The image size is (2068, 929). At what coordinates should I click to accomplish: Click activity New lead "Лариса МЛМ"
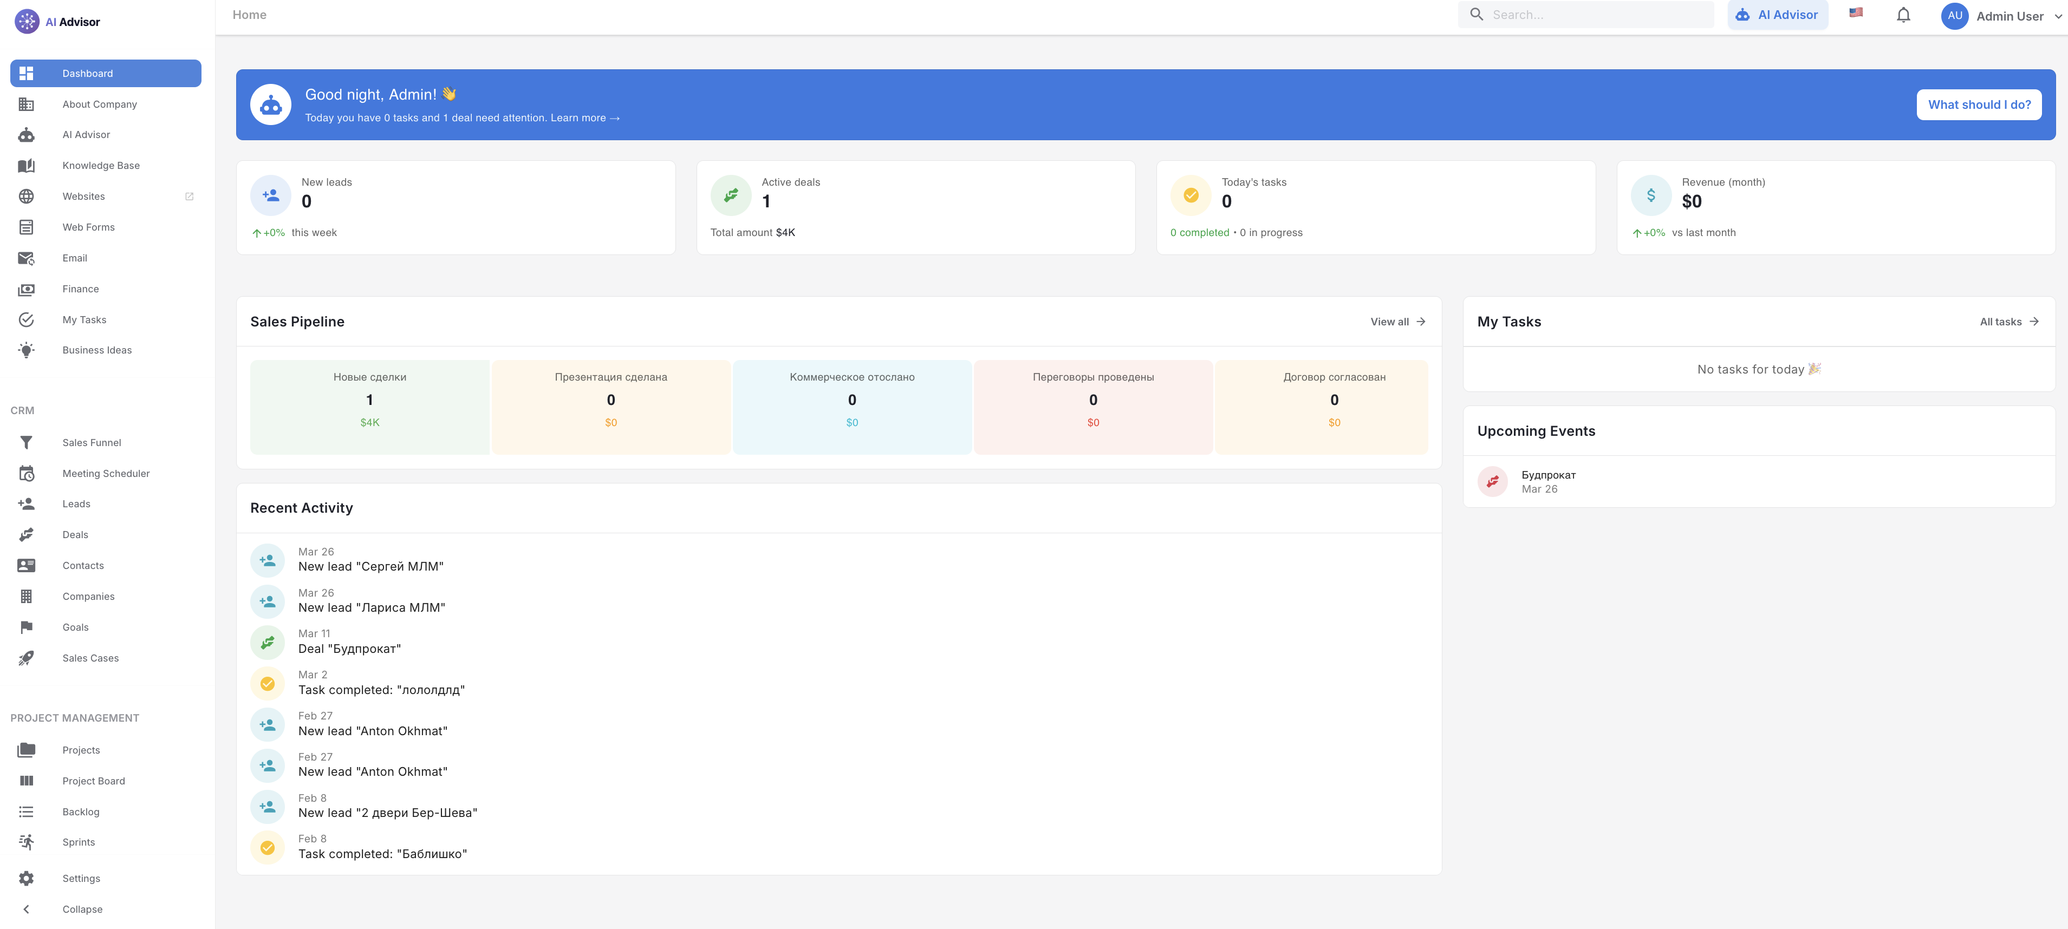[372, 608]
